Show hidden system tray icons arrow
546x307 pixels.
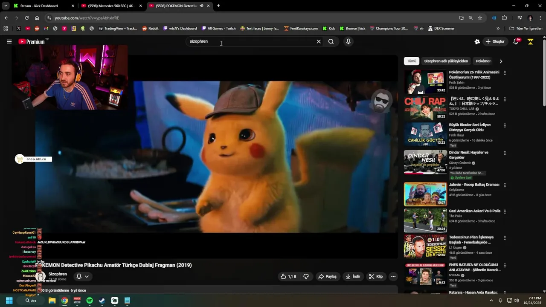[x=491, y=301]
